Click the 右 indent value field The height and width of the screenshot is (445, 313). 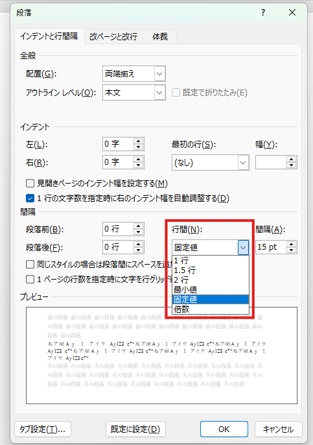click(x=118, y=162)
